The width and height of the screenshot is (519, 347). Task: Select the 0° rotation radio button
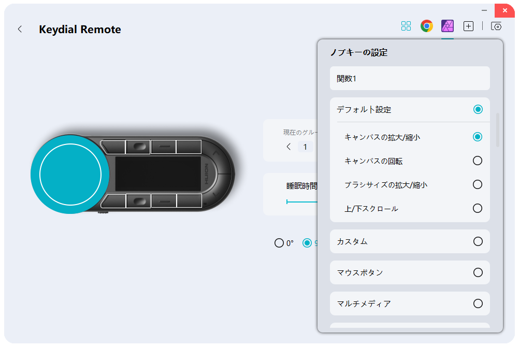[279, 243]
